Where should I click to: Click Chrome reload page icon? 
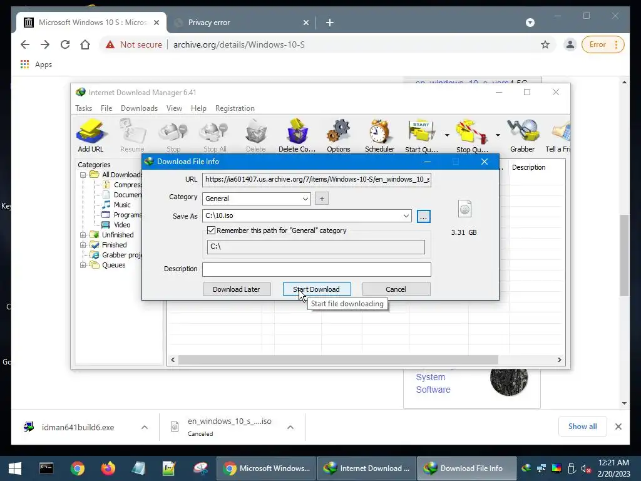tap(65, 44)
